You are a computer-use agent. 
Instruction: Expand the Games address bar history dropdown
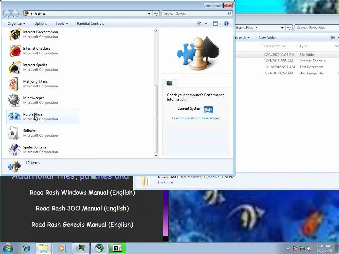[149, 14]
